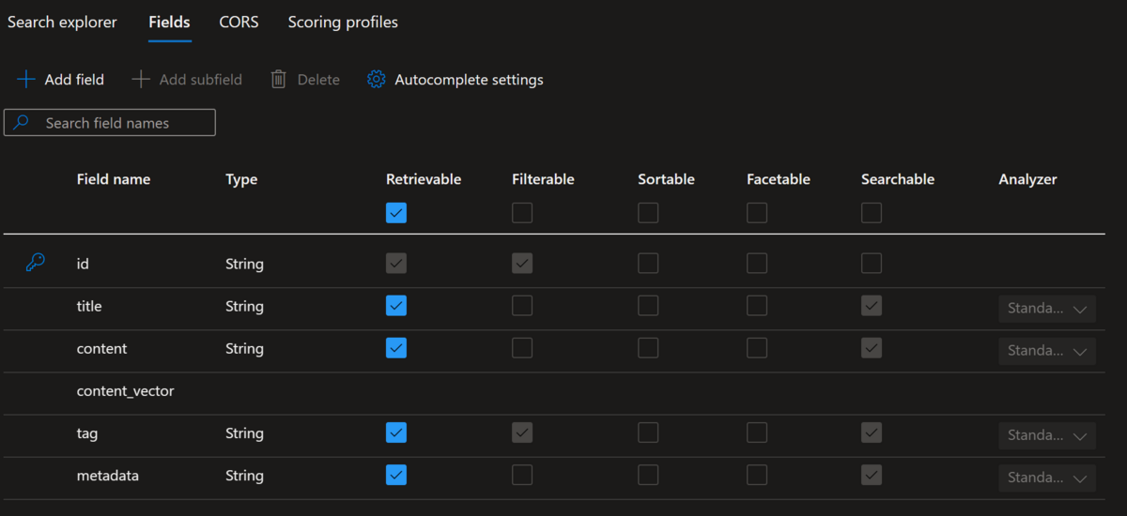1127x516 pixels.
Task: Click the plus icon for Add field
Action: click(x=26, y=80)
